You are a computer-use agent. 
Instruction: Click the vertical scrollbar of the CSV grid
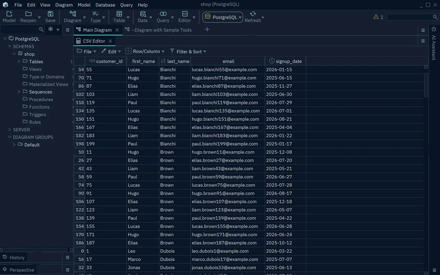(426, 85)
